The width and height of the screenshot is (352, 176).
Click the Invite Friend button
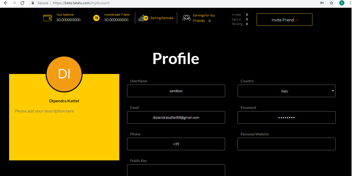pos(284,20)
